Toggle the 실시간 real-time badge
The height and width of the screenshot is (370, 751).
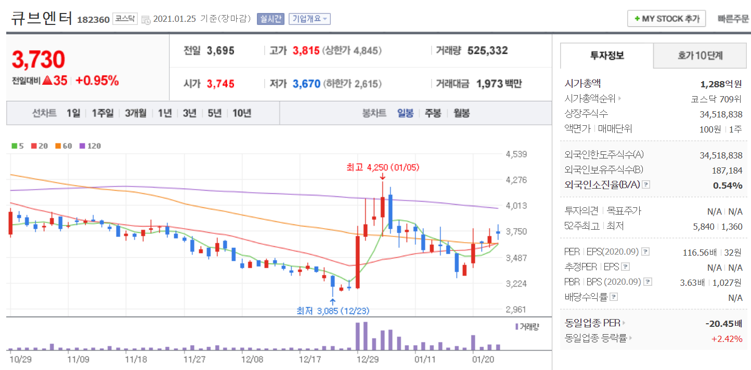[270, 19]
